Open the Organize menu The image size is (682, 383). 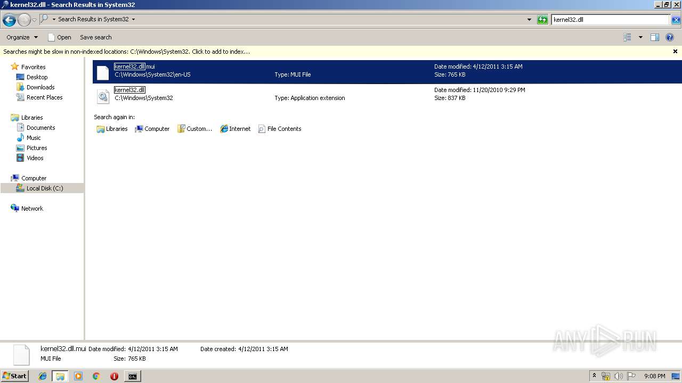22,37
